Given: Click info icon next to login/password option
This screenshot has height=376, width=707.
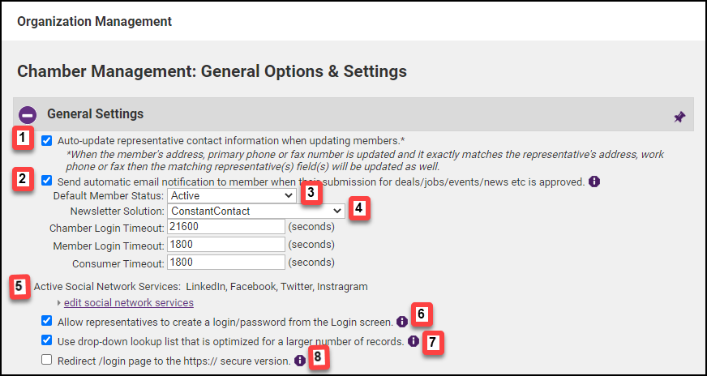Looking at the screenshot, I should (x=401, y=321).
